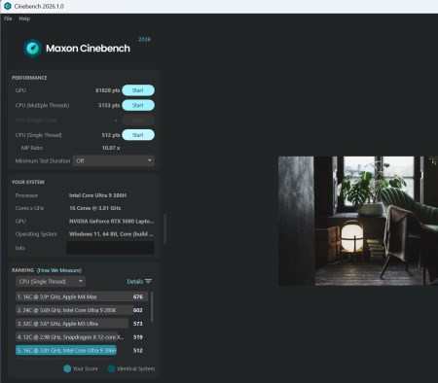Click the NVIDIA GeForce RTX 5080 GPU name

point(111,222)
